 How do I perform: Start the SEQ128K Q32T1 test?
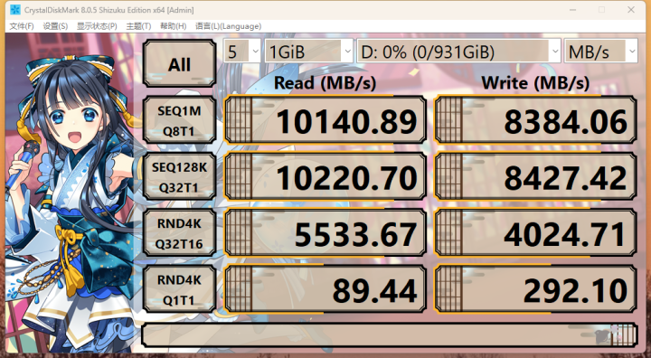click(x=179, y=176)
